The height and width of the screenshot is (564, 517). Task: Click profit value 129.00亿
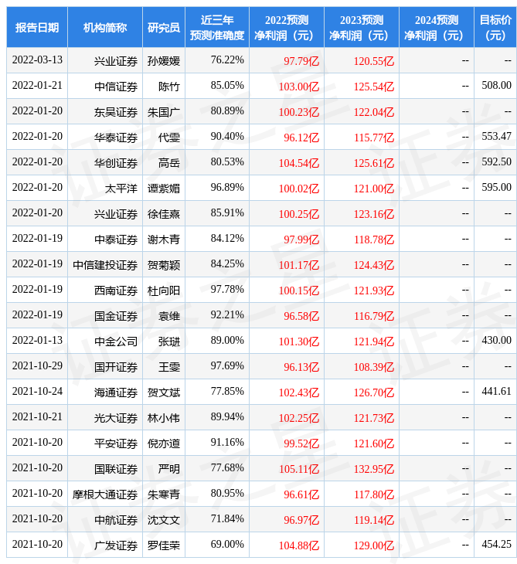(x=374, y=545)
